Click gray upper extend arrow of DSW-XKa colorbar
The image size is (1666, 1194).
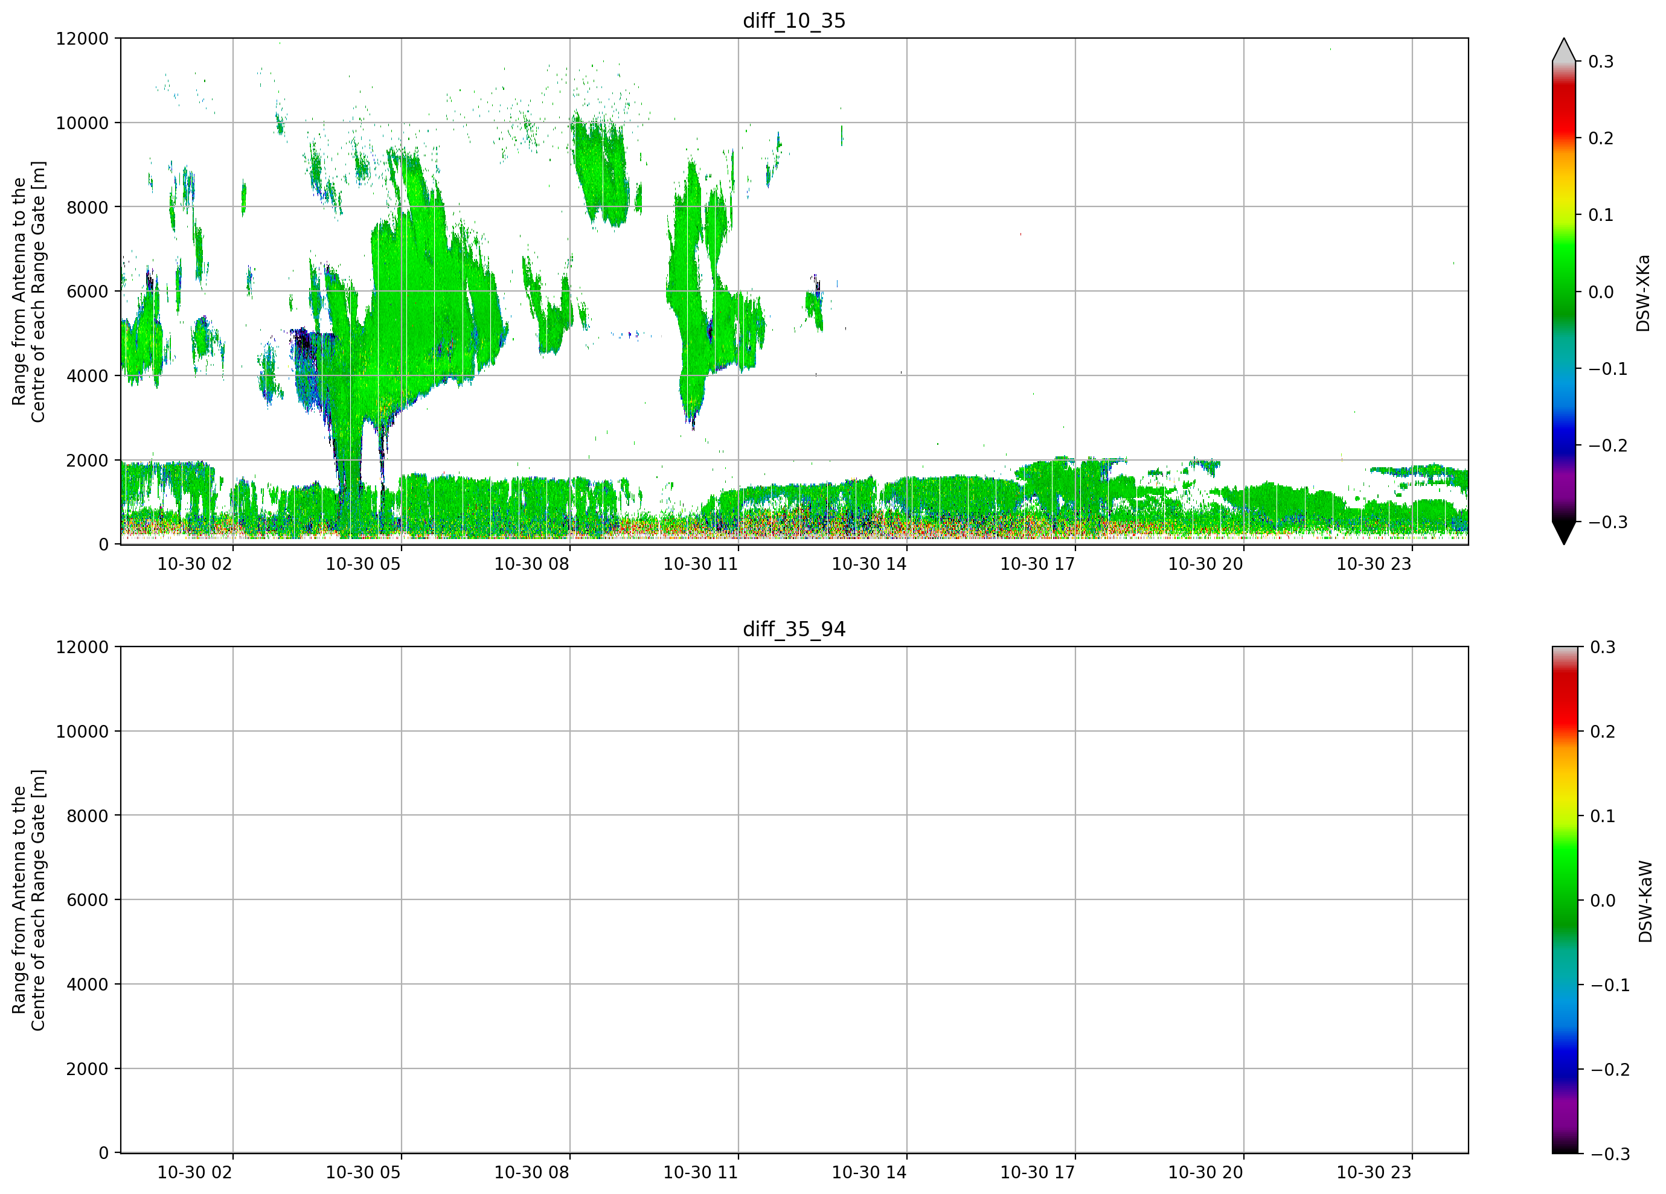click(1564, 50)
